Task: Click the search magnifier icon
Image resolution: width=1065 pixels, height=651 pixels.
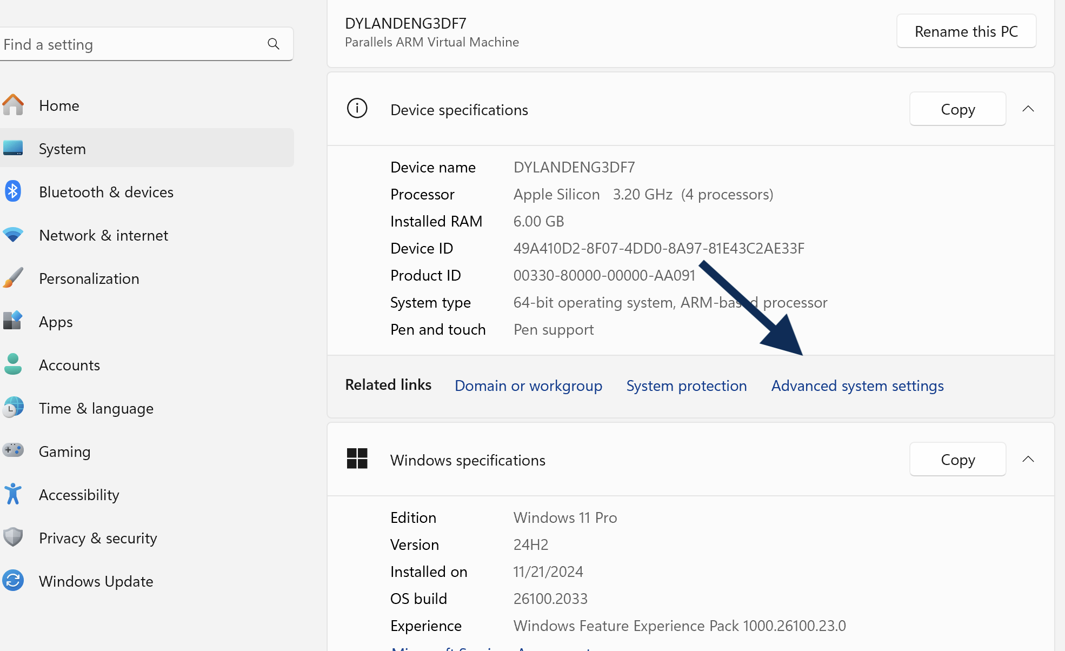Action: pos(274,44)
